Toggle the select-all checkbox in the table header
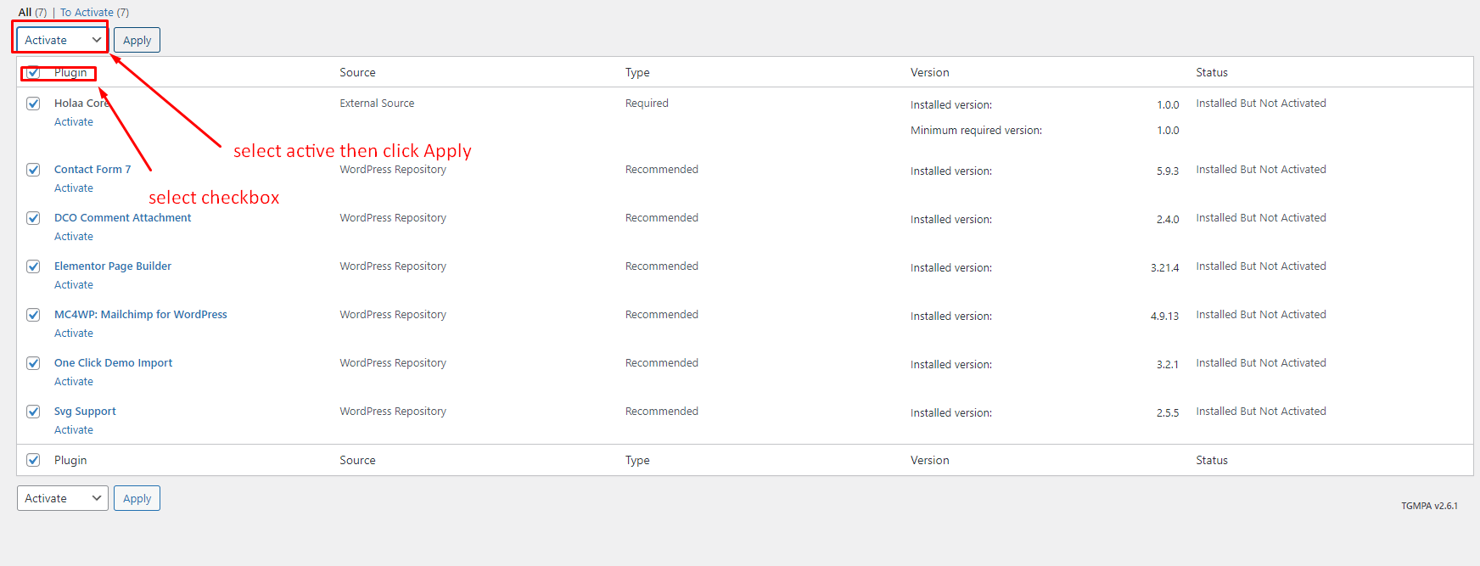Image resolution: width=1480 pixels, height=566 pixels. point(33,73)
